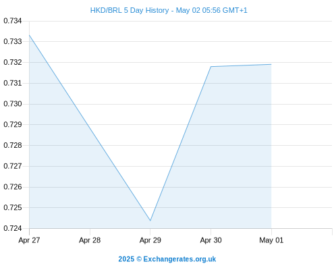Screen dimensions: 334x270
Task: Click the 0.732 y-axis label
Action: point(13,62)
